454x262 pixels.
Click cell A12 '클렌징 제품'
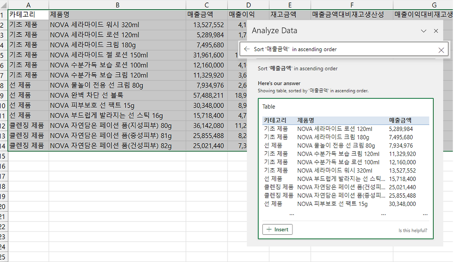pos(28,126)
